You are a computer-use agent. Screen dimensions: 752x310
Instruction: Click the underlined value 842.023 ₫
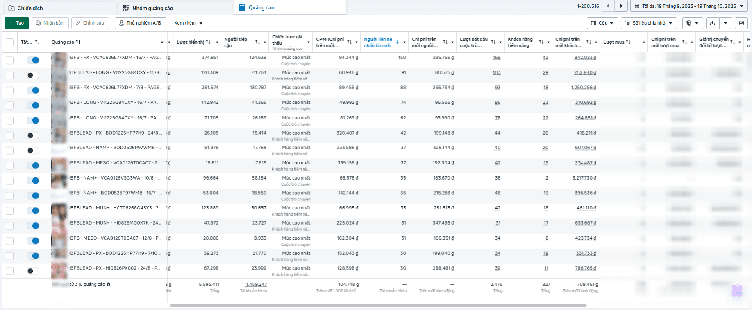[585, 58]
